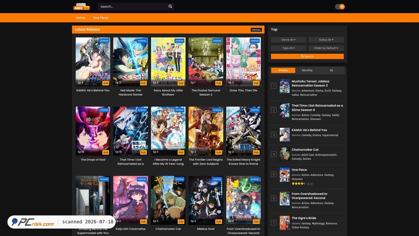Image resolution: width=419 pixels, height=236 pixels.
Task: Select the All ranking tab
Action: pyautogui.click(x=331, y=70)
